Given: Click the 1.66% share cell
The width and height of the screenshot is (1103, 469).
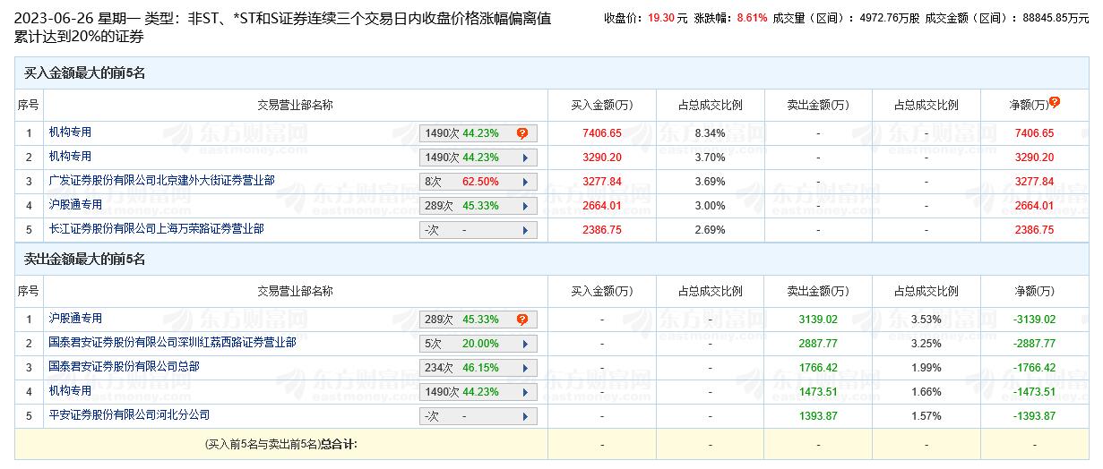Looking at the screenshot, I should (x=926, y=392).
